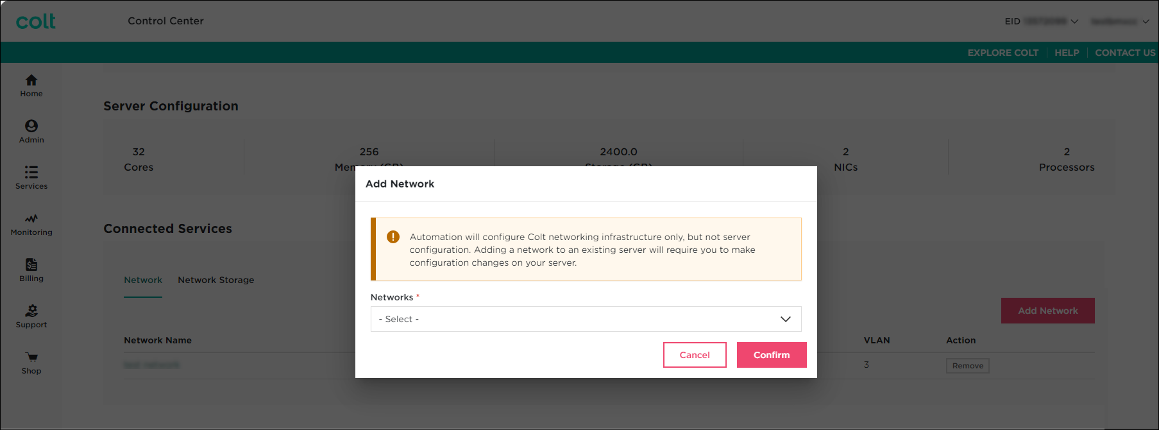1159x430 pixels.
Task: Expand the user profile dropdown
Action: coord(1120,21)
